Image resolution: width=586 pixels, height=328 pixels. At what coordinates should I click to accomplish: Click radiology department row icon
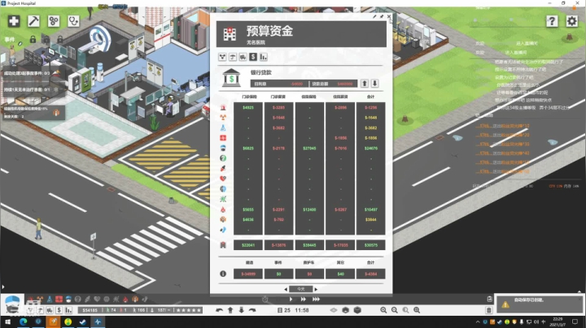[223, 118]
